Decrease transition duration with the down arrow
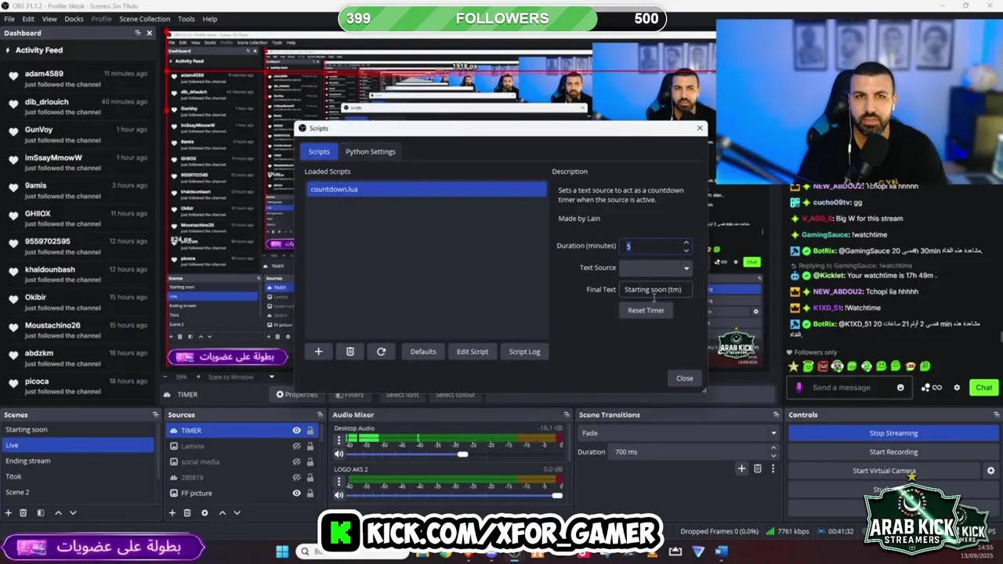 (773, 456)
